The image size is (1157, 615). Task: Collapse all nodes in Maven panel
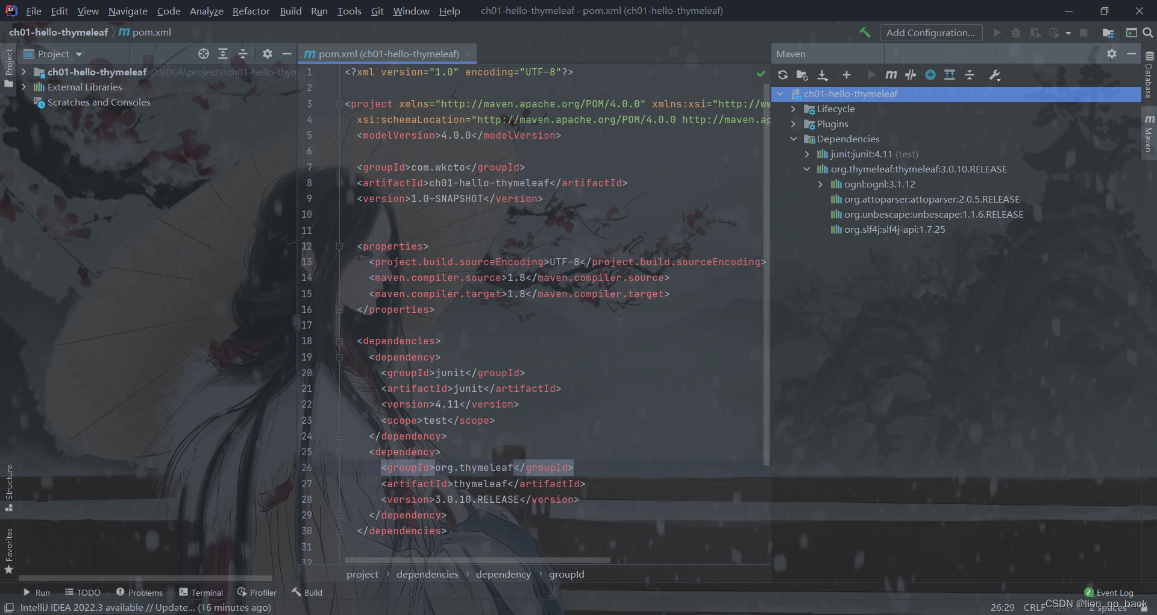click(970, 75)
